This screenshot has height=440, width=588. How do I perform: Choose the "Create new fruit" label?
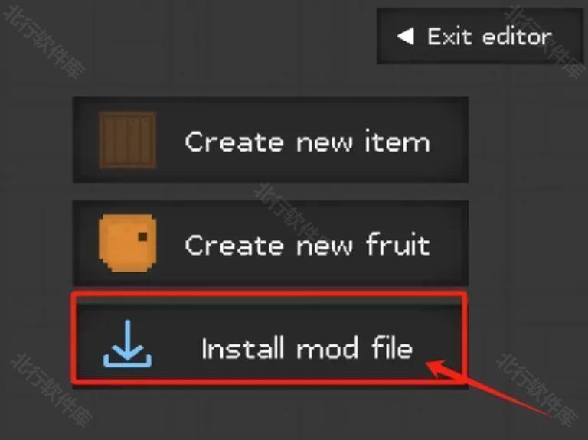click(308, 244)
